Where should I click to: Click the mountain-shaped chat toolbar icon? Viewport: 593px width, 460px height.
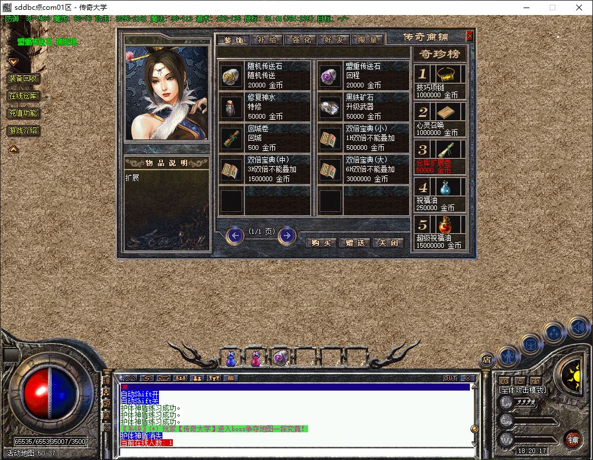click(129, 378)
